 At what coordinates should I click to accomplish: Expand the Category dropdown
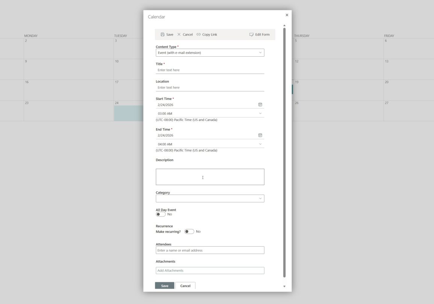[260, 198]
